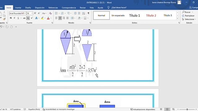Open the Disposición tab

pyautogui.click(x=40, y=7)
